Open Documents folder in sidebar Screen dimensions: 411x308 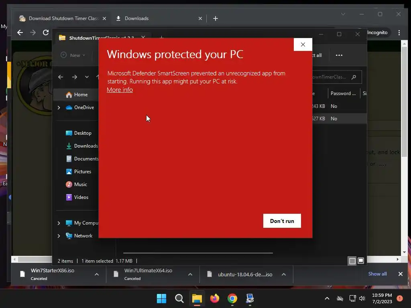[82, 159]
